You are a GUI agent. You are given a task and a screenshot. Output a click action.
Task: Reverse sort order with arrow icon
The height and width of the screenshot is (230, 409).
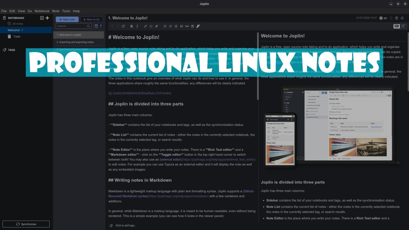(x=101, y=26)
